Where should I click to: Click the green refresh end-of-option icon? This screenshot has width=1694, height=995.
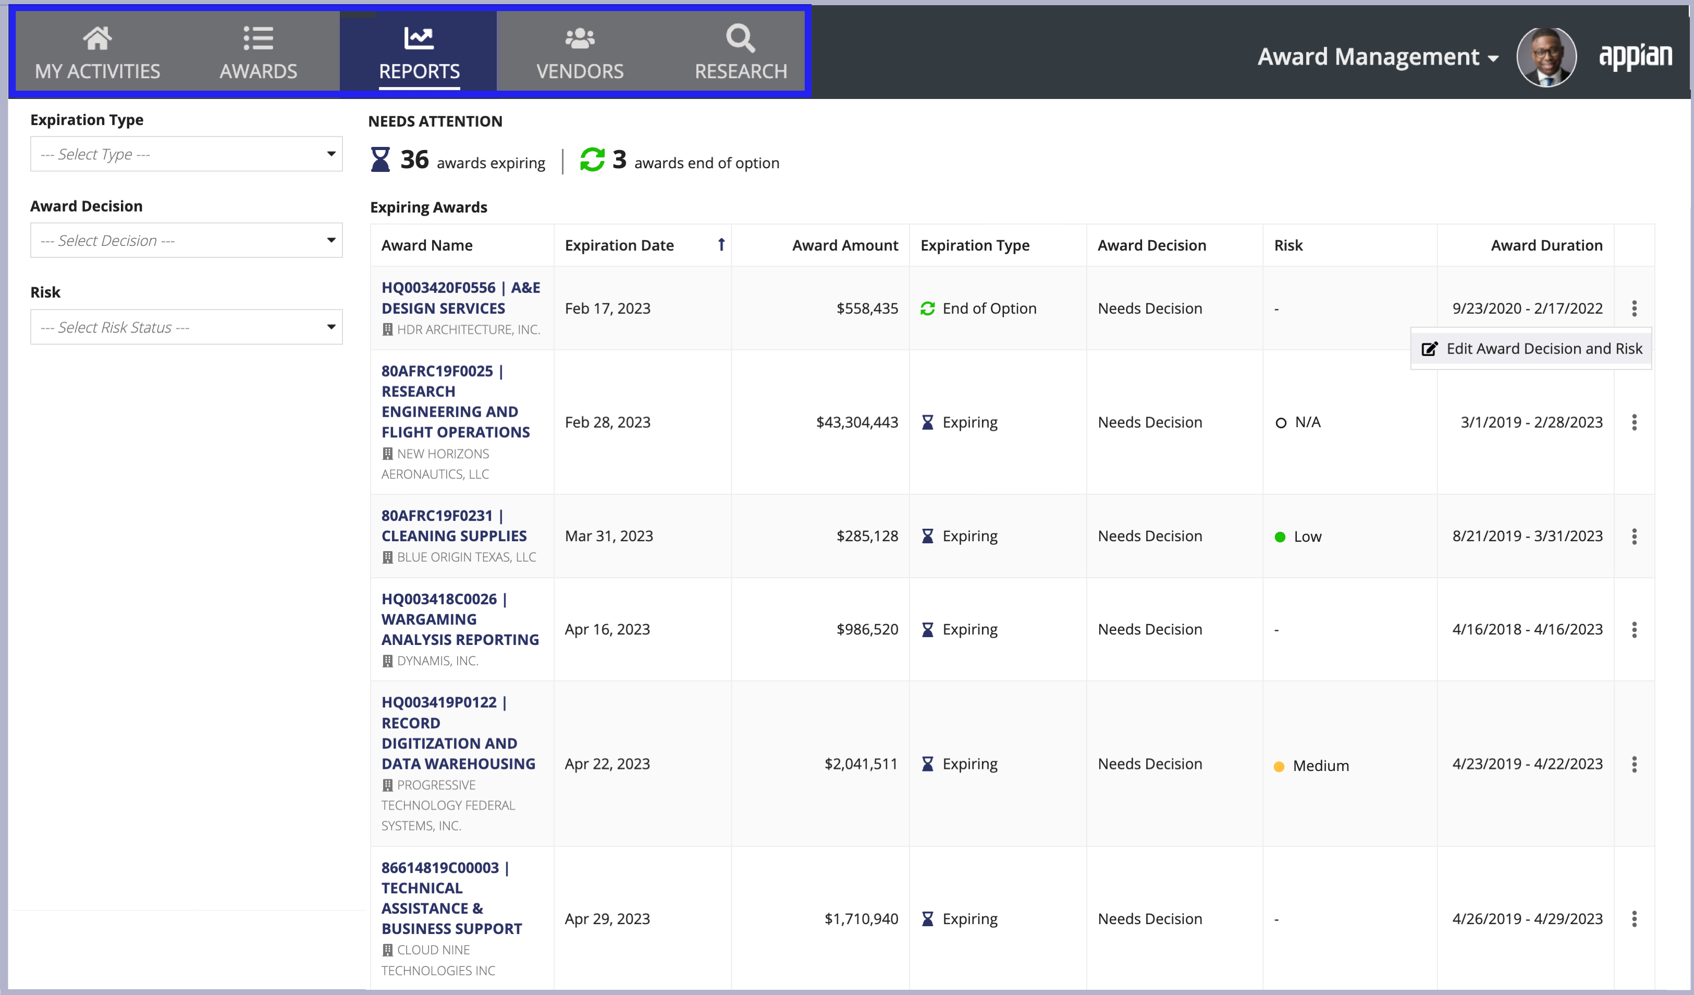click(592, 160)
